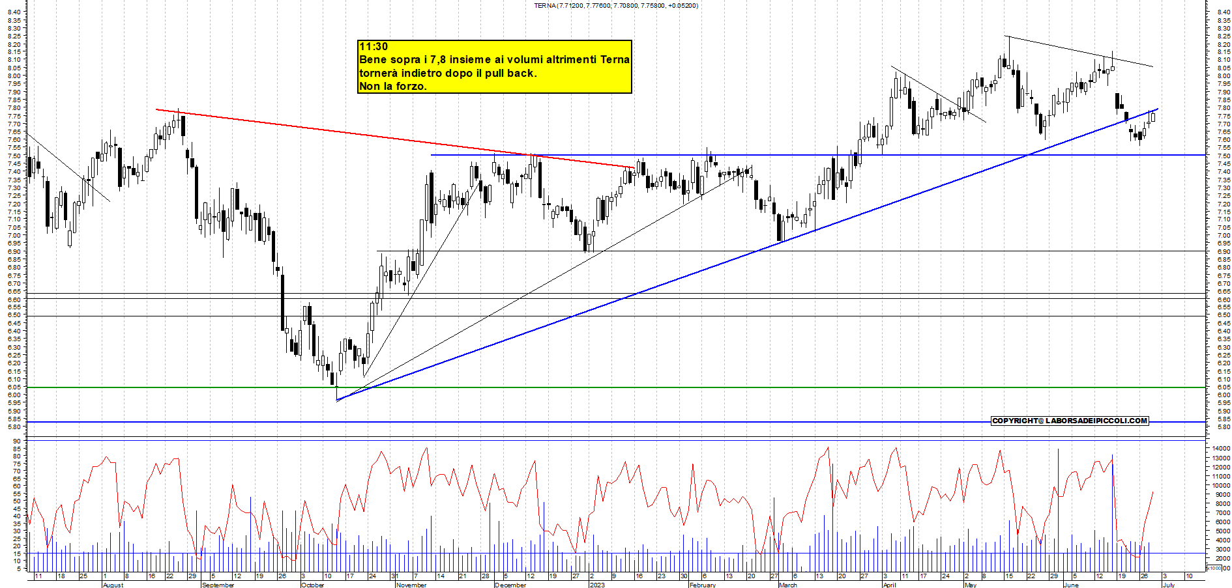This screenshot has height=588, width=1232.
Task: Click the 23 date label in January 2023
Action: tap(662, 576)
